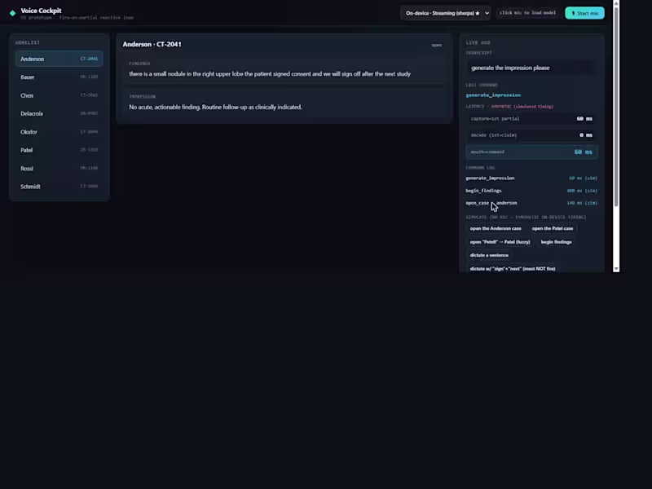
Task: Click the last command generate_impression text
Action: tap(493, 95)
